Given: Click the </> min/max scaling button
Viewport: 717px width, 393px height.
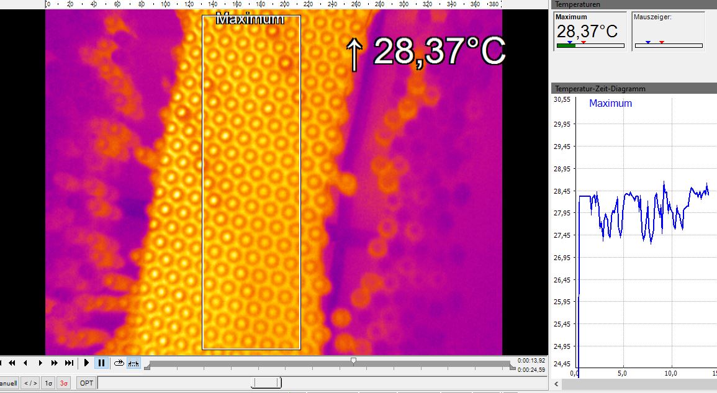Looking at the screenshot, I should (x=30, y=383).
